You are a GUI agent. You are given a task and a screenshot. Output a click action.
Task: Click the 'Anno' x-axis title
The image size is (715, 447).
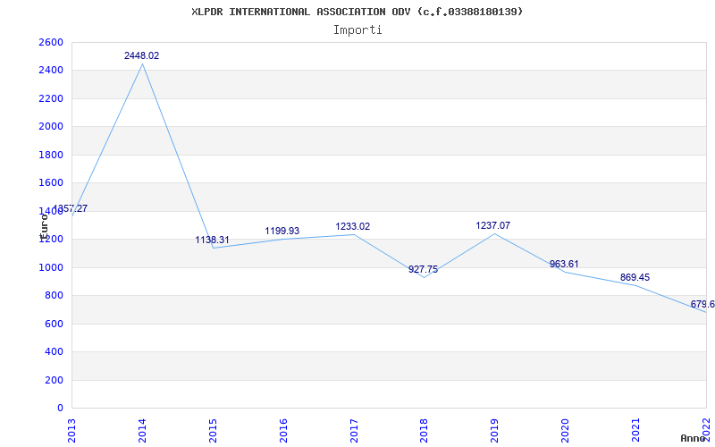pos(694,438)
